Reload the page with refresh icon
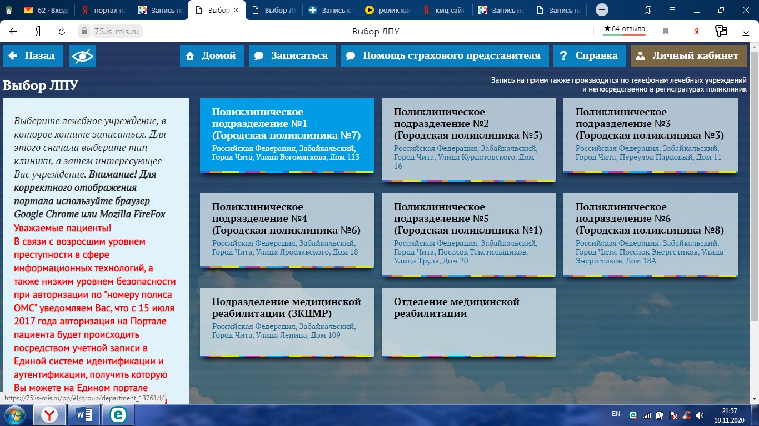Screen dimensions: 759x426 pos(62,32)
